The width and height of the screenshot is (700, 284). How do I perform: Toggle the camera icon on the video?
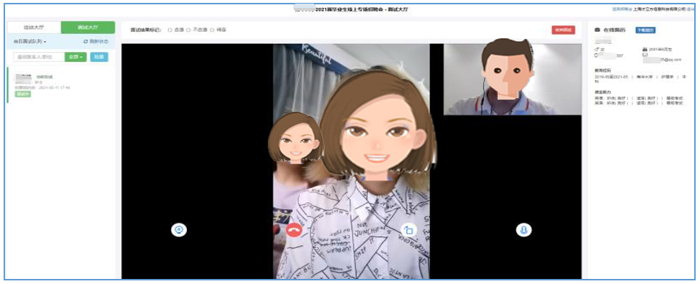pyautogui.click(x=179, y=230)
